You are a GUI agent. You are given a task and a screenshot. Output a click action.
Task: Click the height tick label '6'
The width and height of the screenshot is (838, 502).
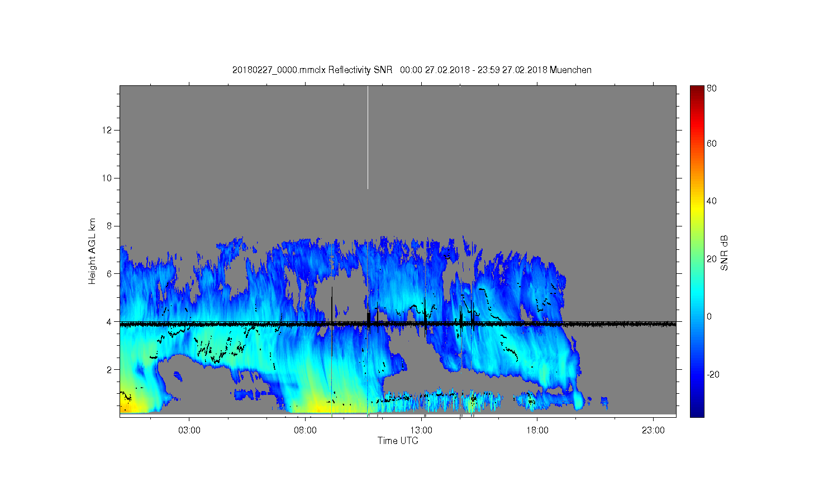point(109,274)
